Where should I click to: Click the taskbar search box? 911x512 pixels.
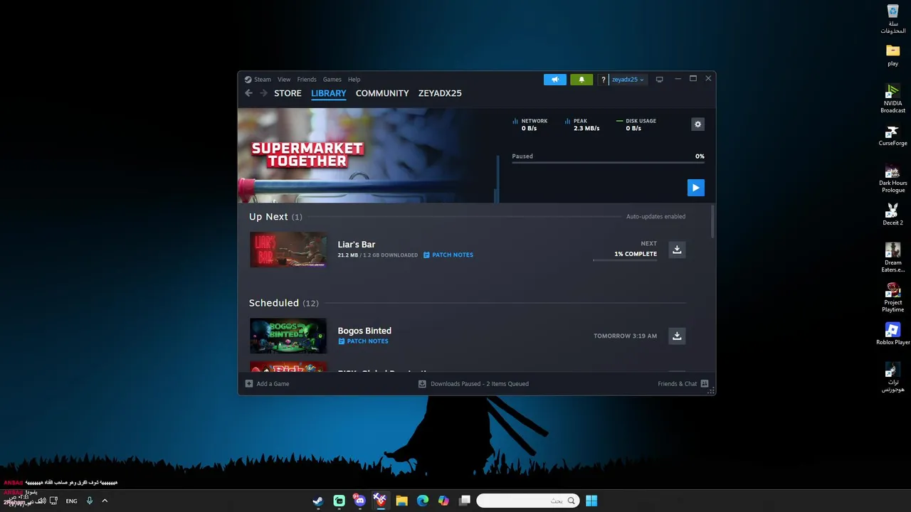(x=527, y=501)
